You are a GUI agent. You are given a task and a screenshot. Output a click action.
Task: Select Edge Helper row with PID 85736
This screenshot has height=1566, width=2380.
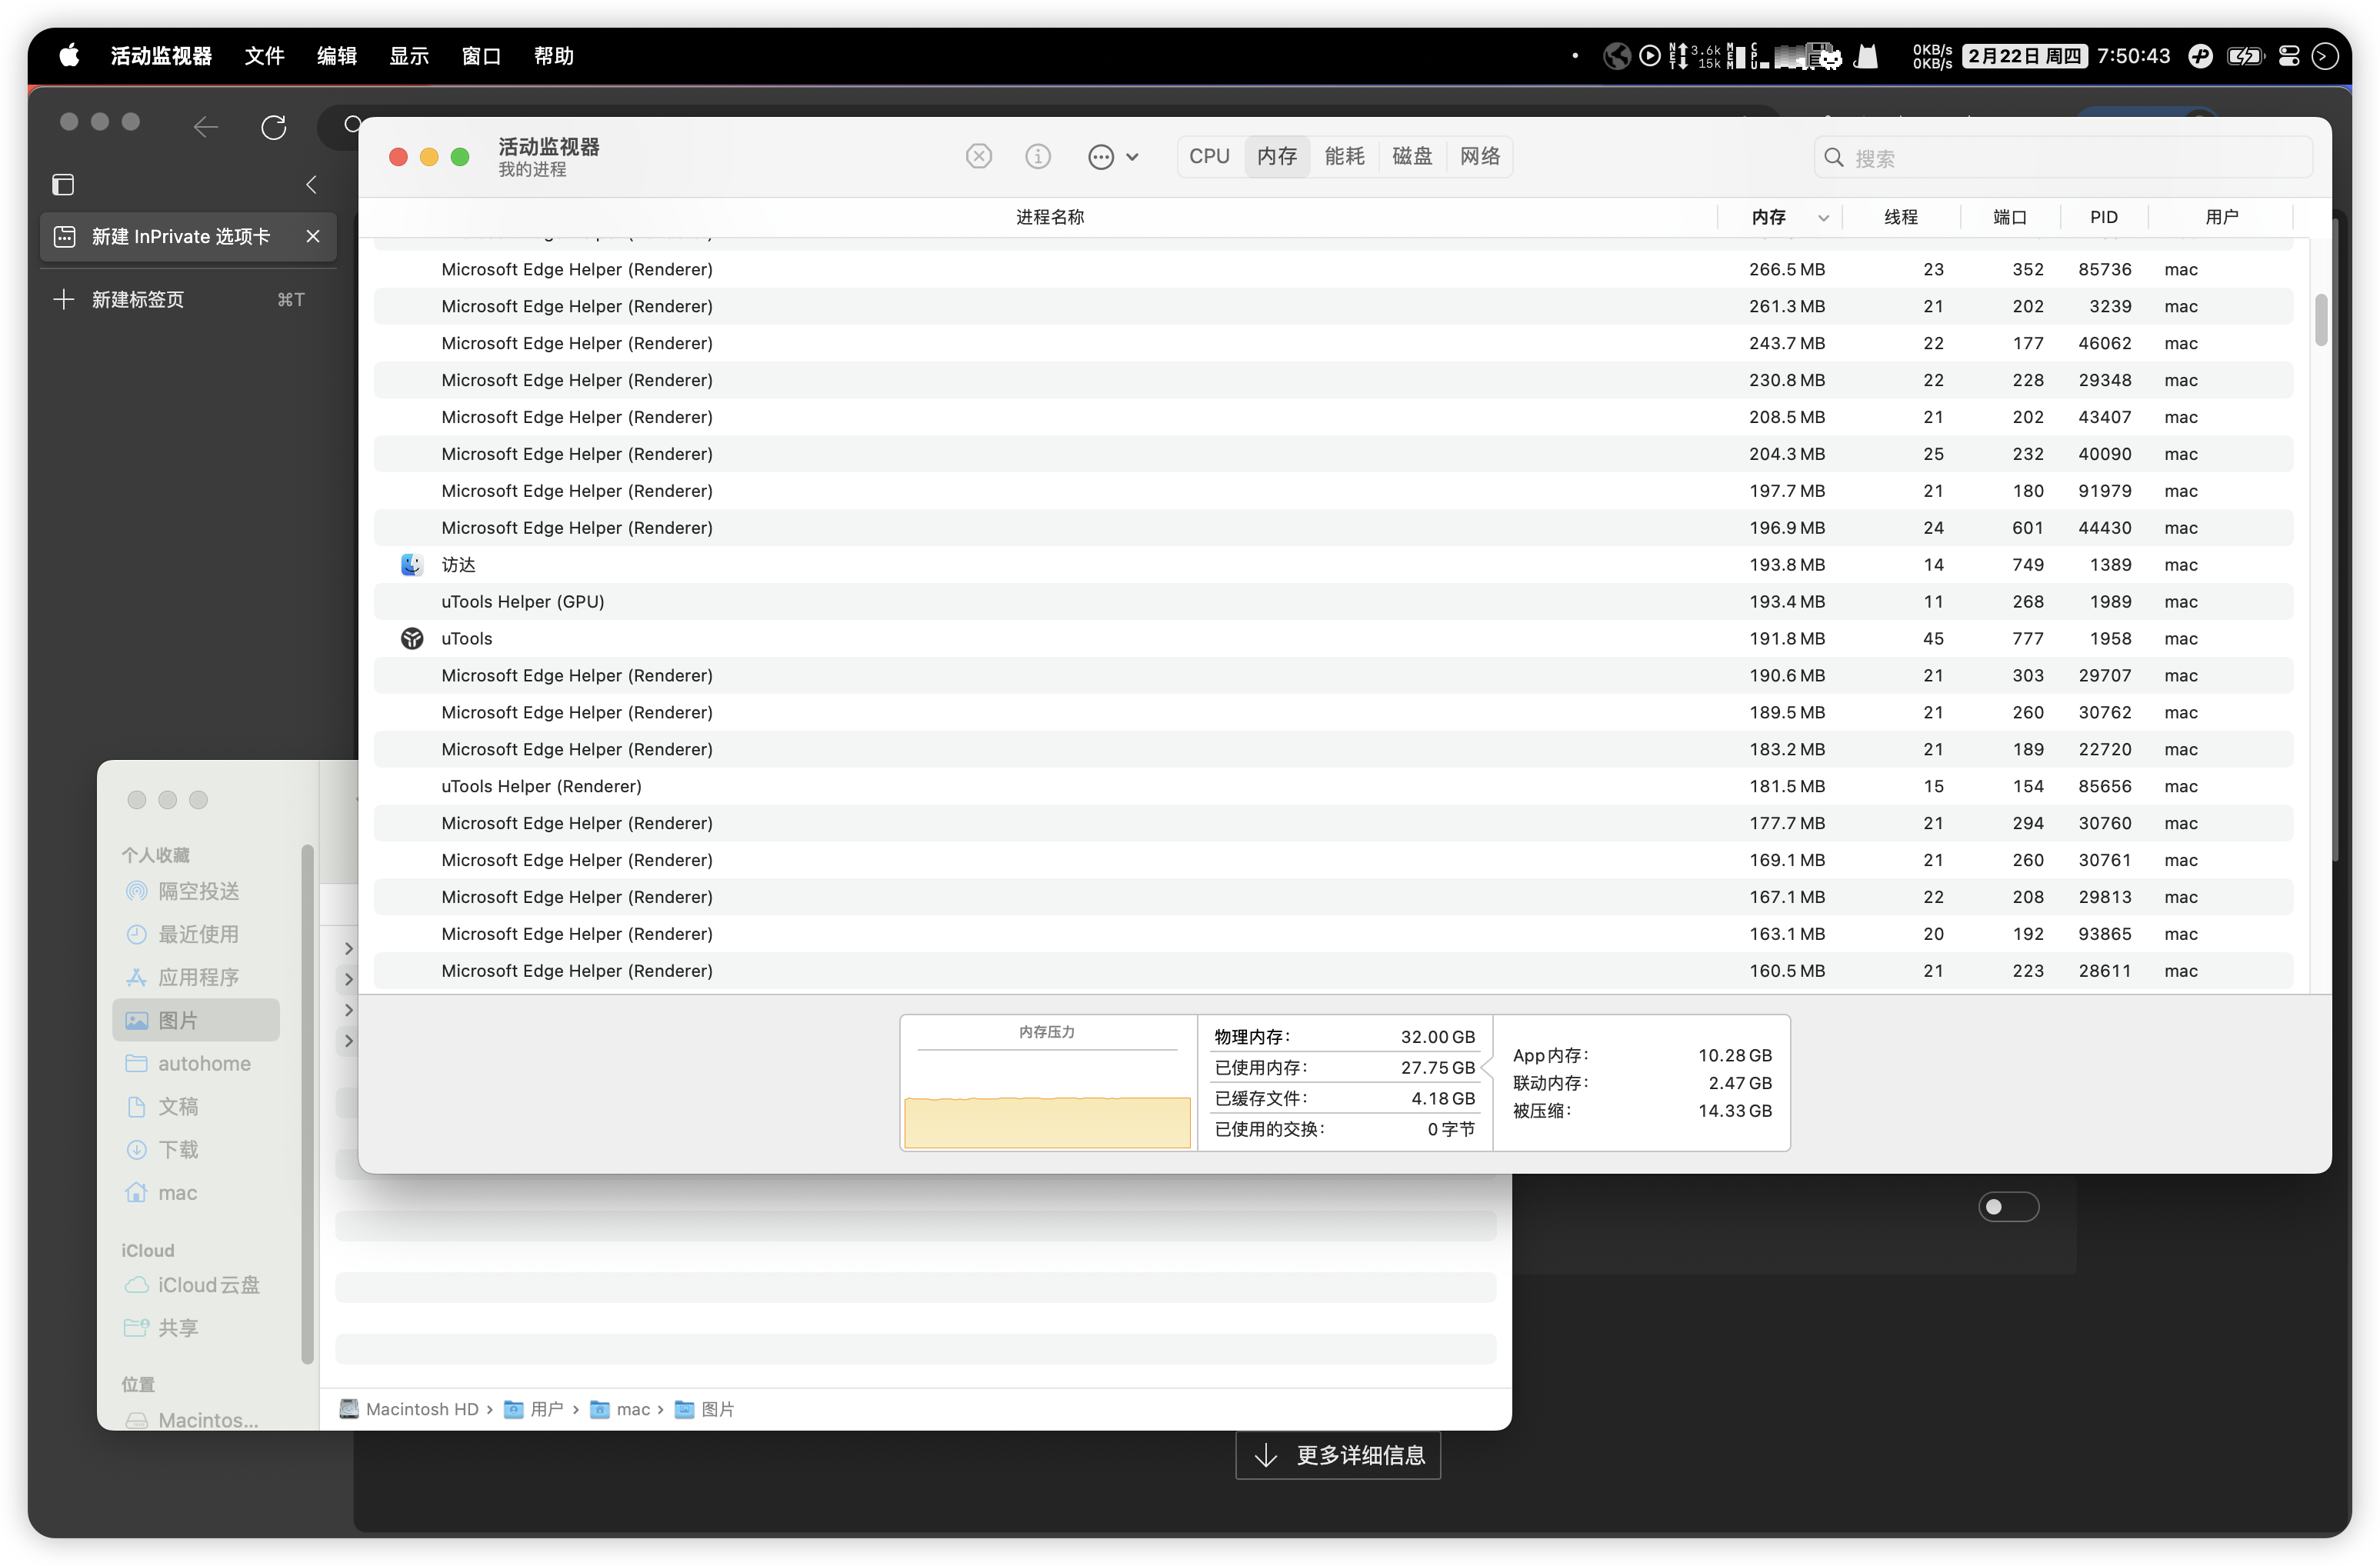pos(1333,270)
